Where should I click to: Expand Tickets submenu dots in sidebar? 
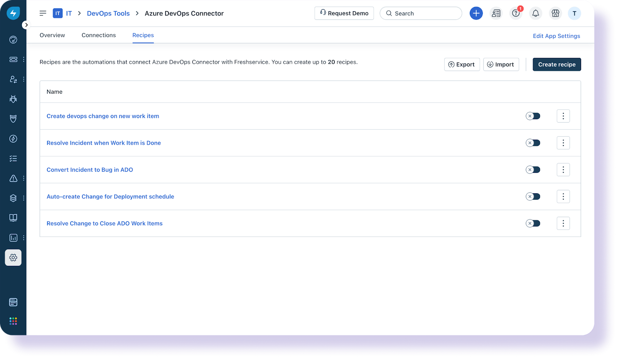point(24,59)
